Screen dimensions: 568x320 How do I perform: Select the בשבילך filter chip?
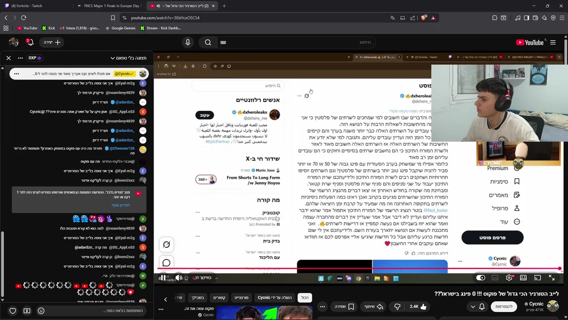(x=197, y=298)
